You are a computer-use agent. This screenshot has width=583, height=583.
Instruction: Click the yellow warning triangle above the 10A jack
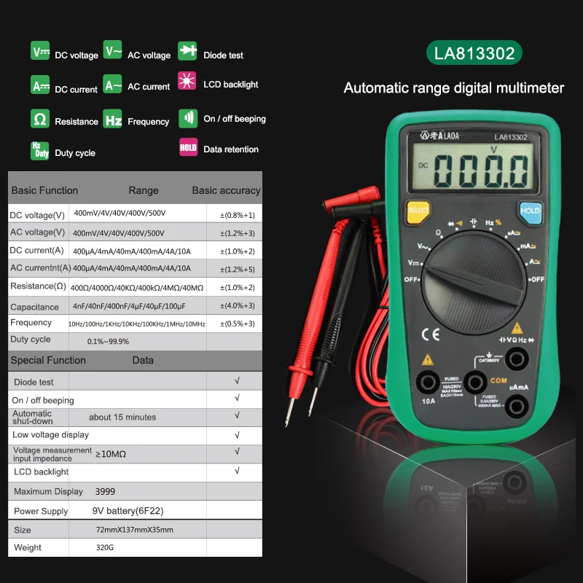click(428, 359)
